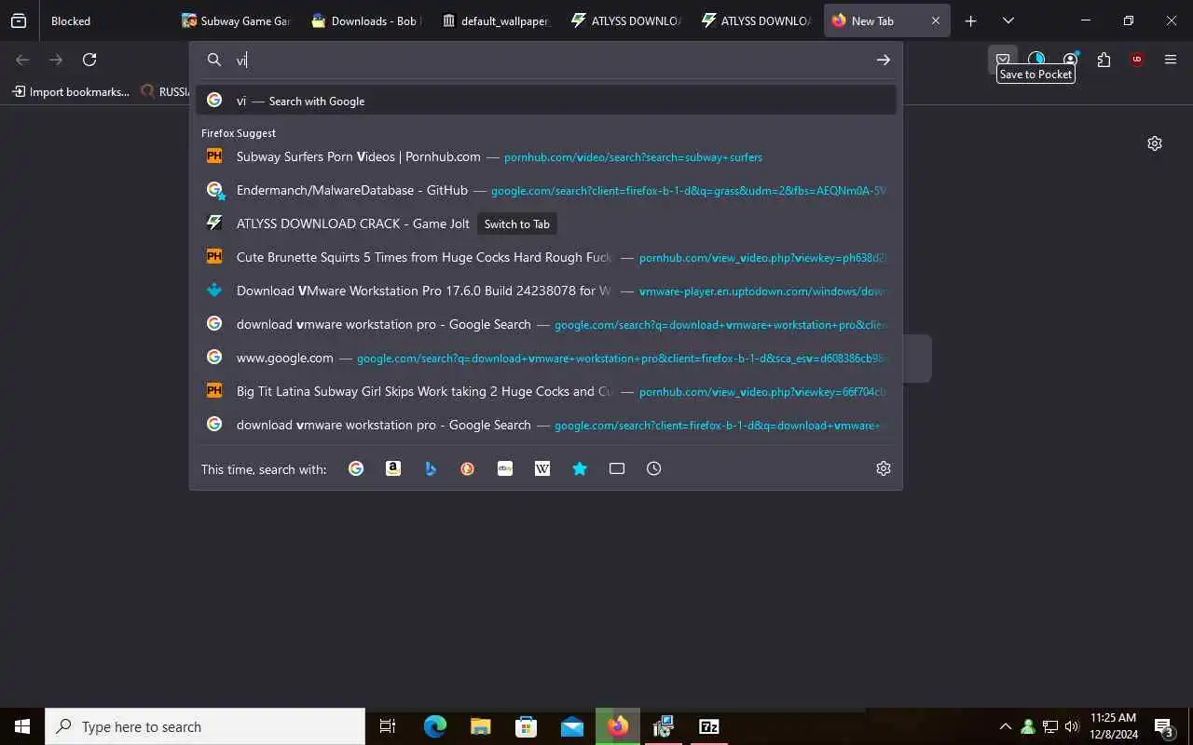Viewport: 1193px width, 745px height.
Task: Open search settings gear in the suggestion panel
Action: coord(884,468)
